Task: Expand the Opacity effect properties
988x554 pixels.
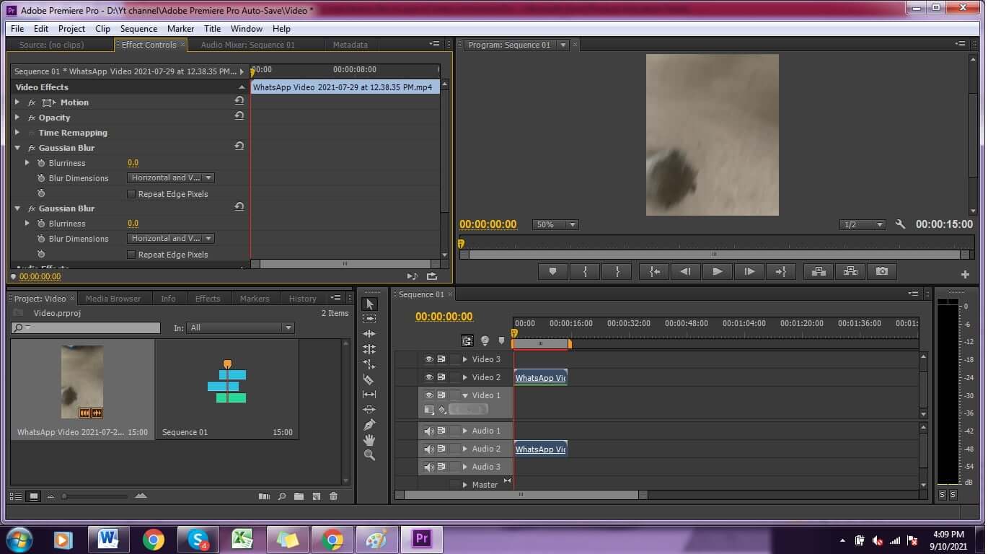Action: (17, 118)
